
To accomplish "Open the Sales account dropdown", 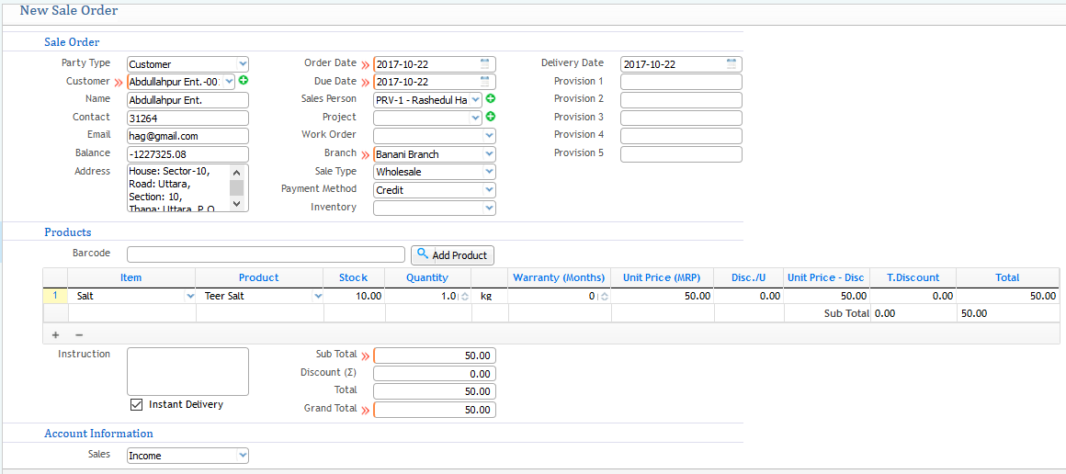I will [x=242, y=456].
